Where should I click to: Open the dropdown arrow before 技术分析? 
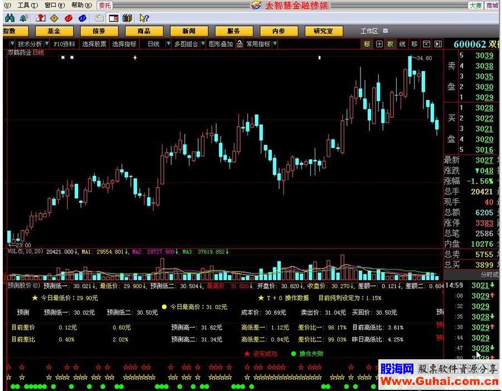[x=12, y=43]
